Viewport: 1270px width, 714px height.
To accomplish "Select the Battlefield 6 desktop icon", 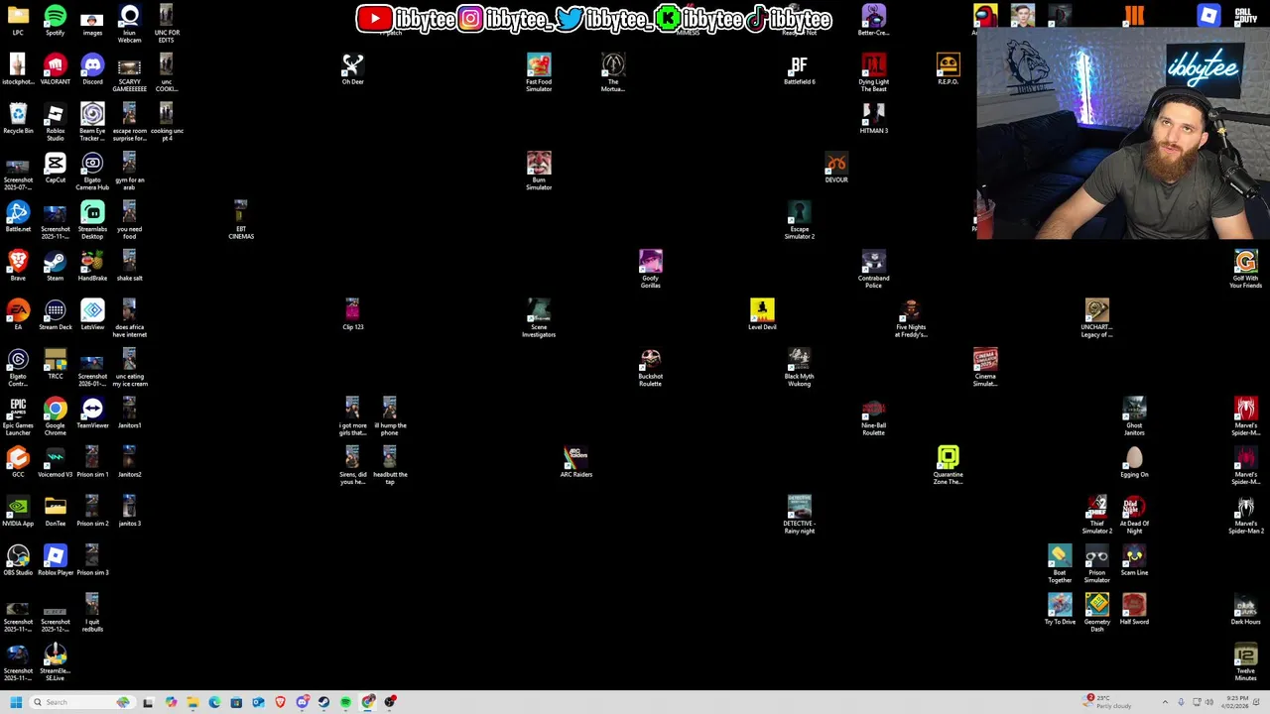I will (799, 69).
